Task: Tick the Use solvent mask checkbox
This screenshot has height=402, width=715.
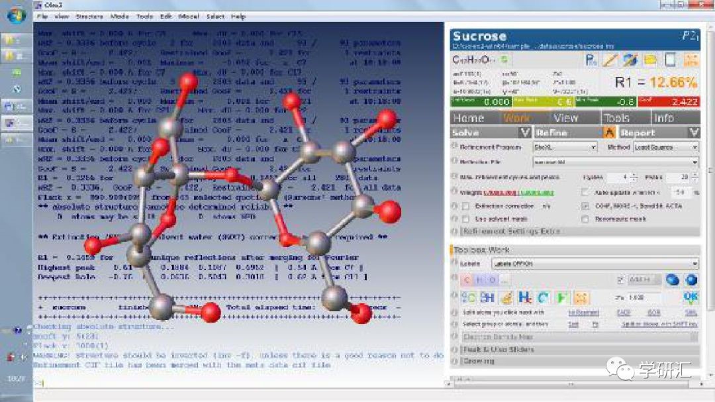Action: pos(465,219)
